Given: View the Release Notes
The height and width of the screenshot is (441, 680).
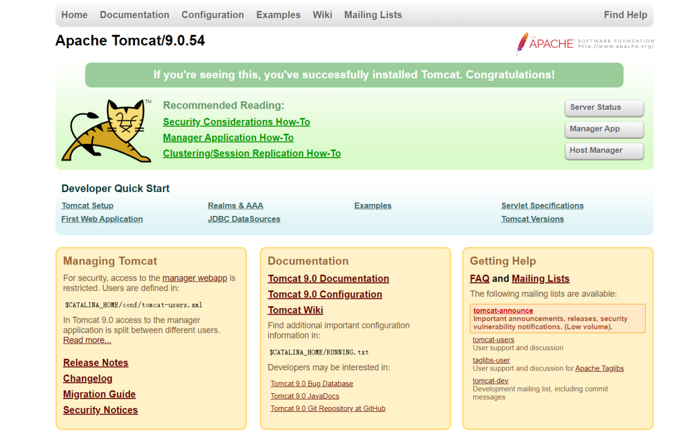Looking at the screenshot, I should [95, 362].
